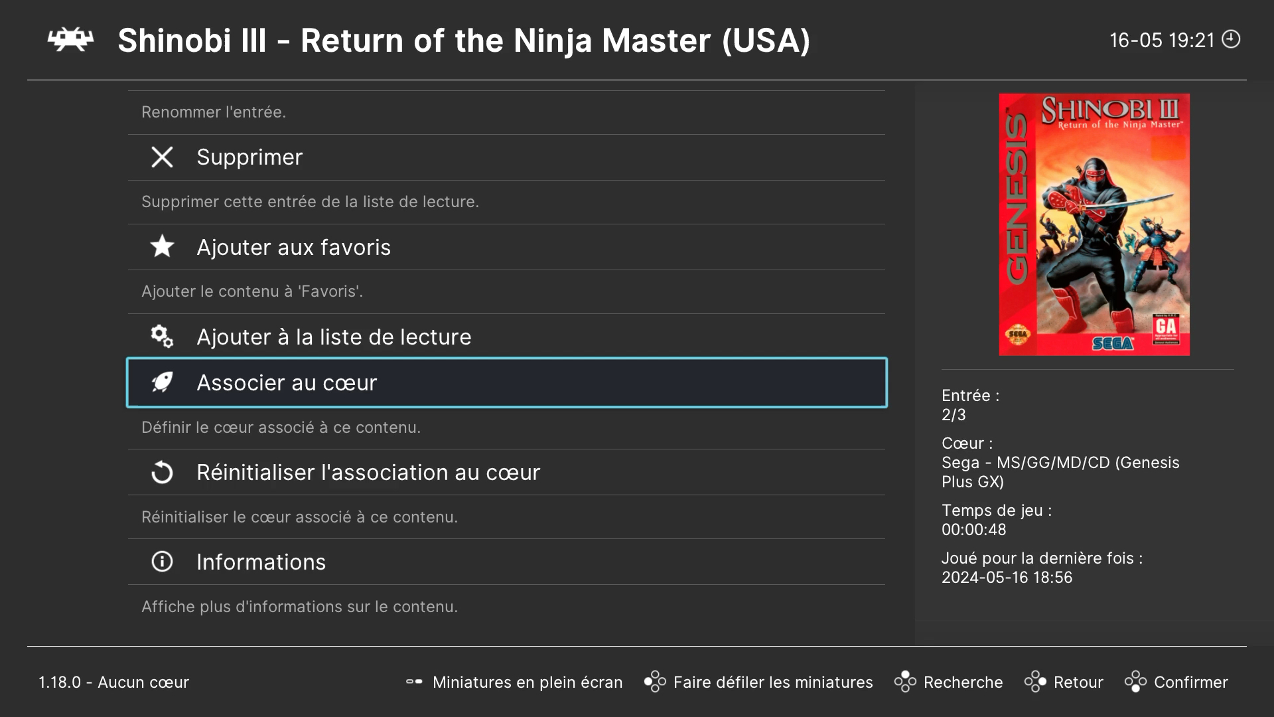Image resolution: width=1274 pixels, height=717 pixels.
Task: Click the info/Informations icon
Action: pos(161,561)
